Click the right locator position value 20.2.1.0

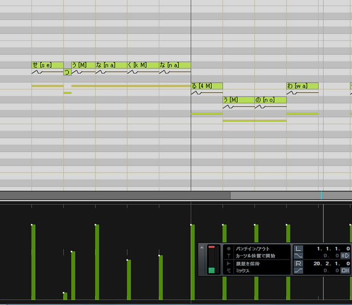pyautogui.click(x=332, y=264)
